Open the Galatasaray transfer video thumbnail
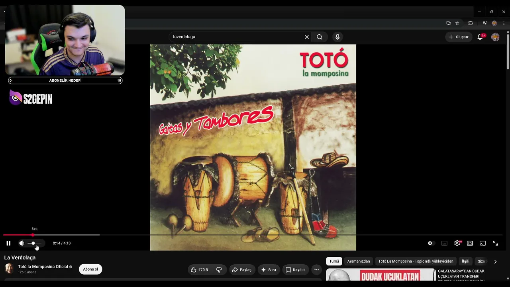This screenshot has width=510, height=287. tap(381, 275)
